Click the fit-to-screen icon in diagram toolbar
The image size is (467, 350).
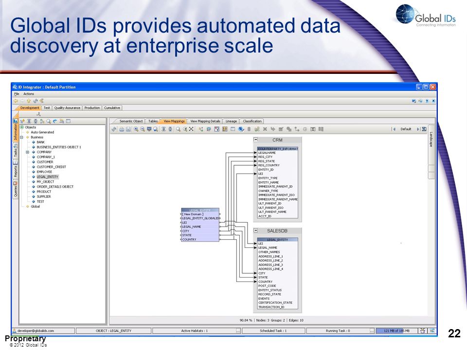(191, 129)
